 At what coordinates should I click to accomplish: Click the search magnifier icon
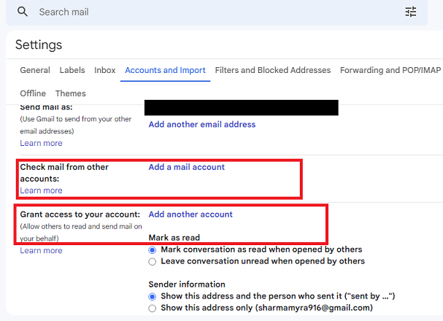pyautogui.click(x=23, y=12)
